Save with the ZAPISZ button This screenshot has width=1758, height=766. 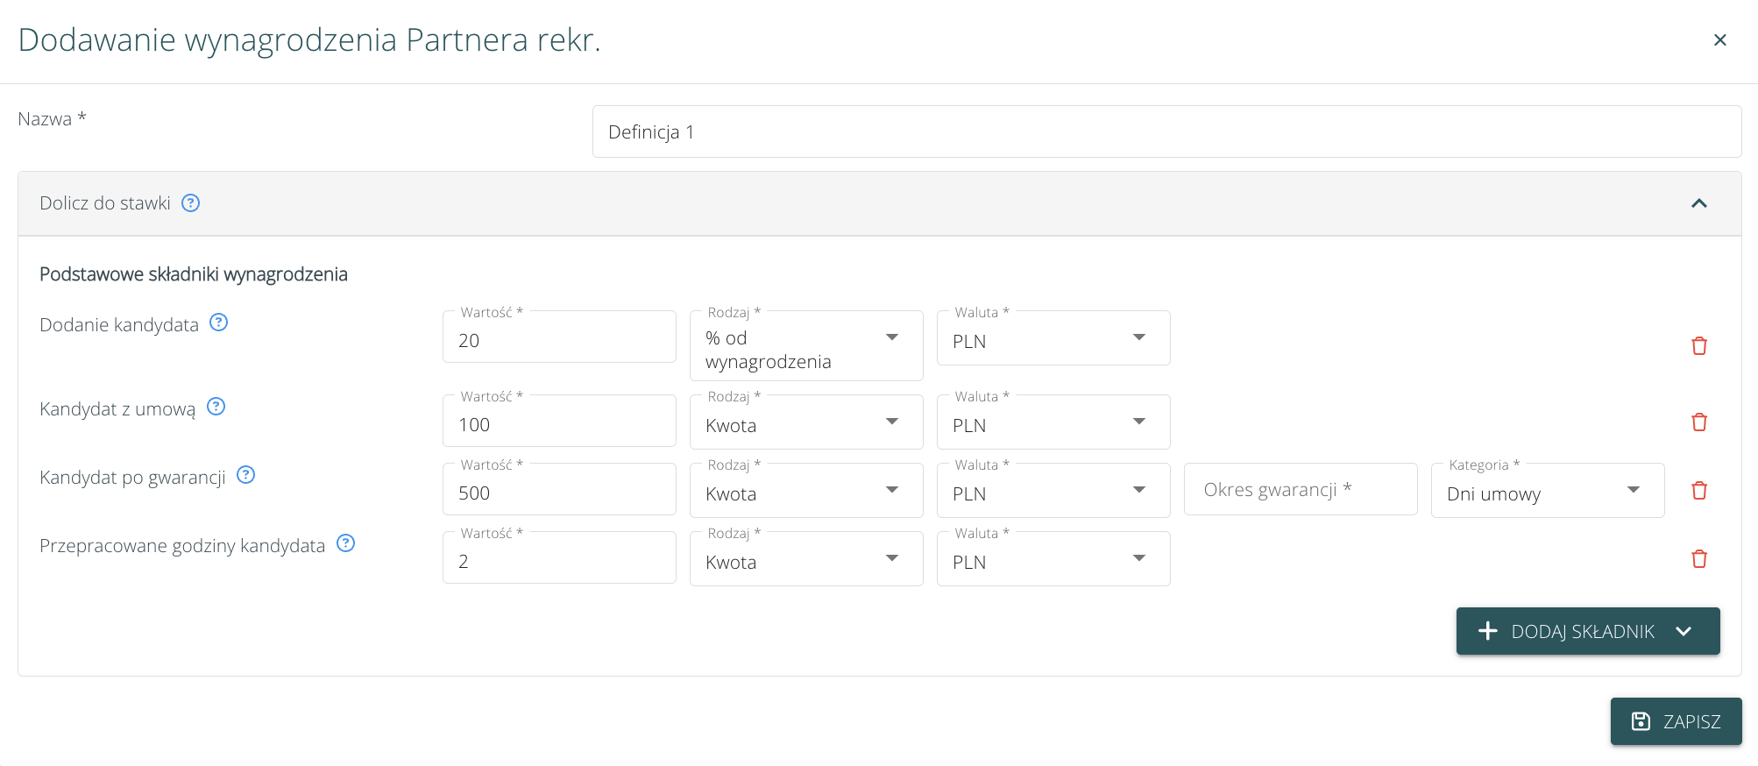(1676, 721)
